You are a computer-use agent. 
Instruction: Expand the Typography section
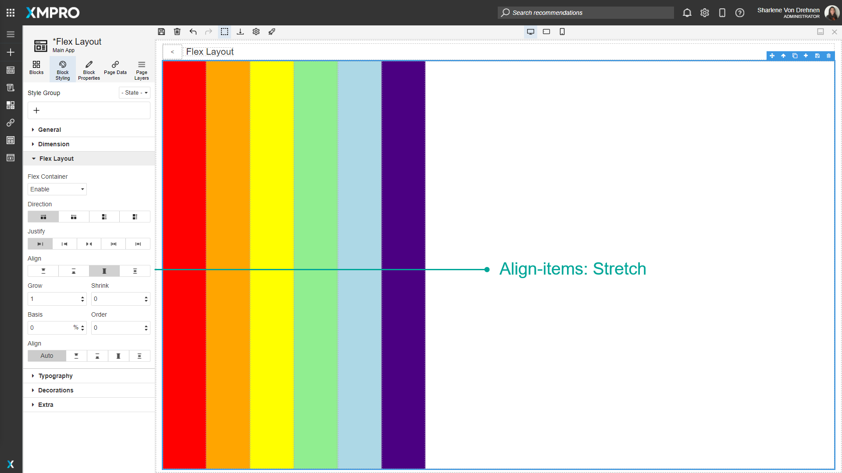coord(55,376)
